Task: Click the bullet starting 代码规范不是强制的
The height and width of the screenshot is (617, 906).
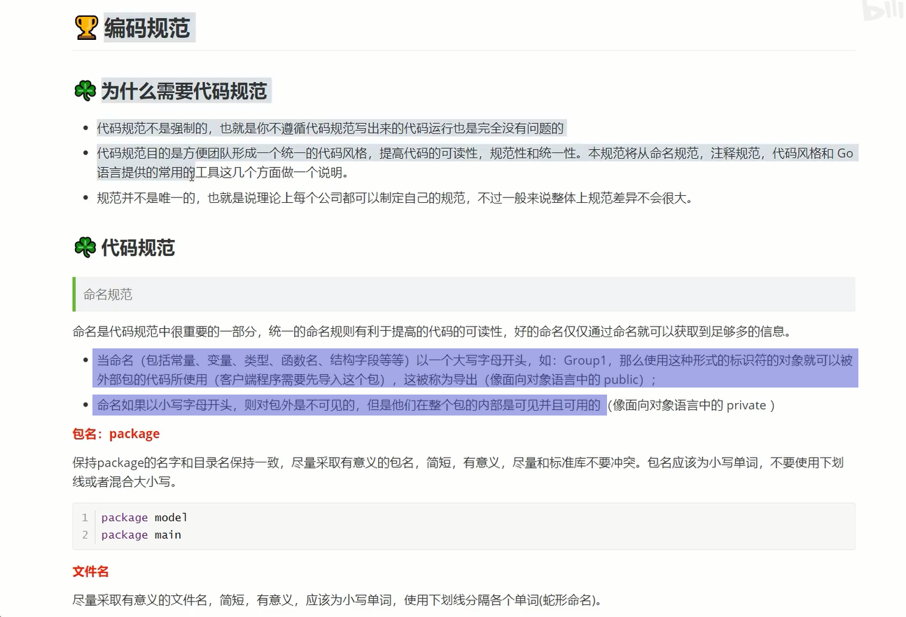Action: (330, 128)
